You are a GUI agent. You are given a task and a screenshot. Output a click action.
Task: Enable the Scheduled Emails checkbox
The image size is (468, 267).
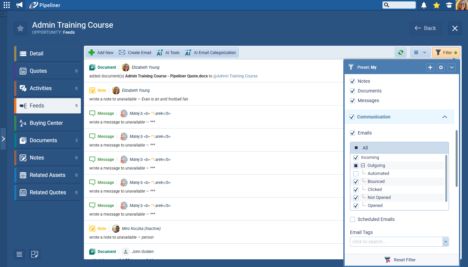(x=352, y=219)
